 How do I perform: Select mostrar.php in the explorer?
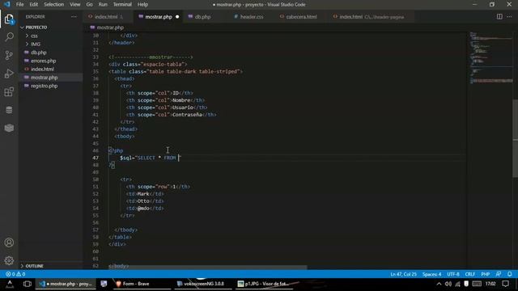click(44, 78)
